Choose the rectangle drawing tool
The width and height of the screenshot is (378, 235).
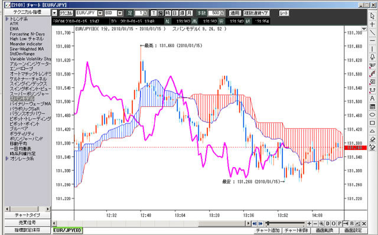pos(372,123)
